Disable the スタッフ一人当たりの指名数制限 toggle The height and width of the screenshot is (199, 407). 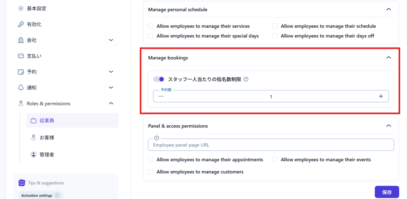pyautogui.click(x=159, y=79)
